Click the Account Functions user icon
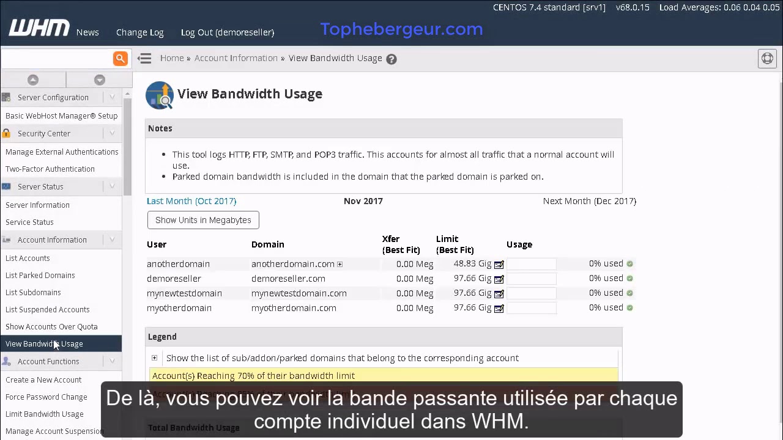Image resolution: width=783 pixels, height=440 pixels. coord(7,361)
